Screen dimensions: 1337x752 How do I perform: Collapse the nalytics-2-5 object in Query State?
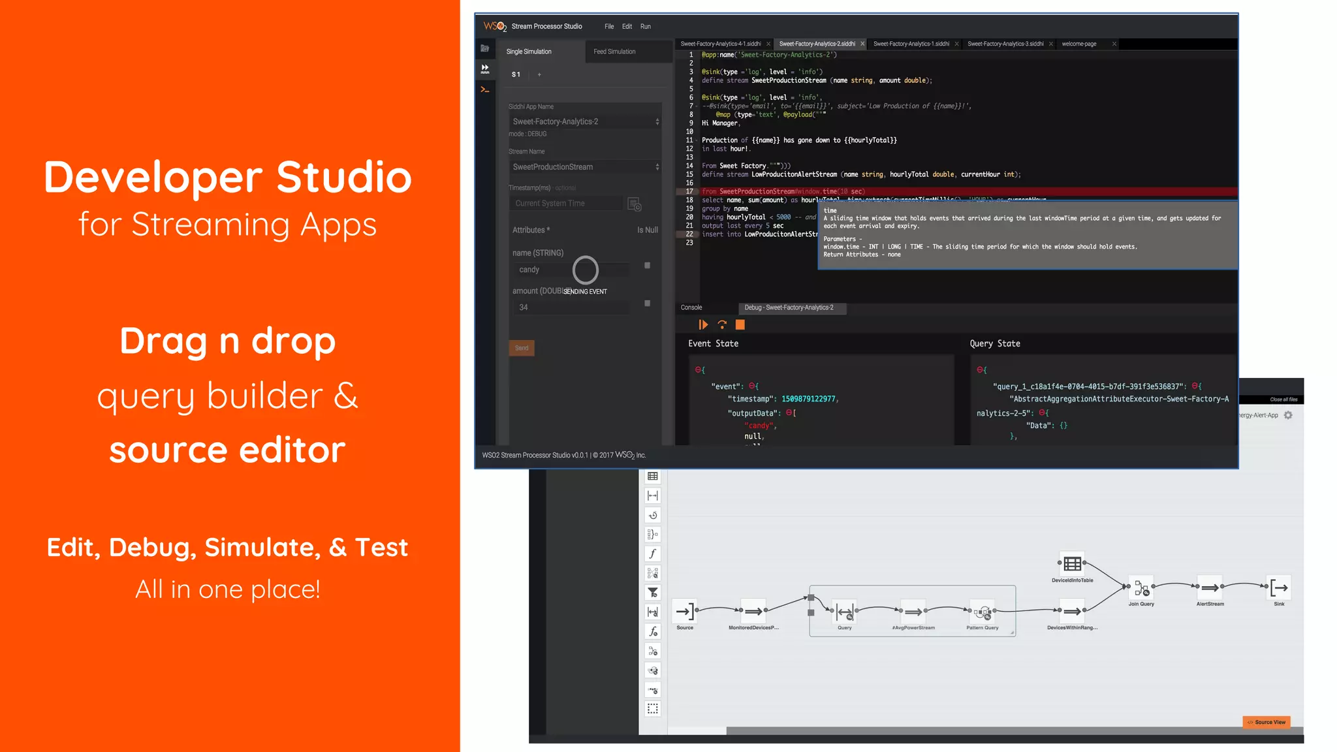pos(1042,413)
